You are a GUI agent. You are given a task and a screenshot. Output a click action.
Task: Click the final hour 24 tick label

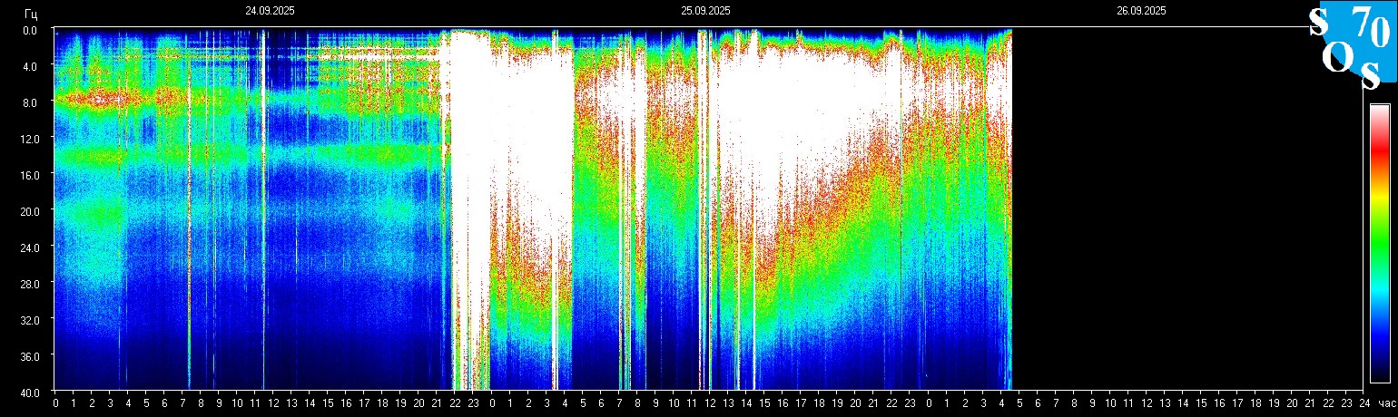coord(1364,403)
